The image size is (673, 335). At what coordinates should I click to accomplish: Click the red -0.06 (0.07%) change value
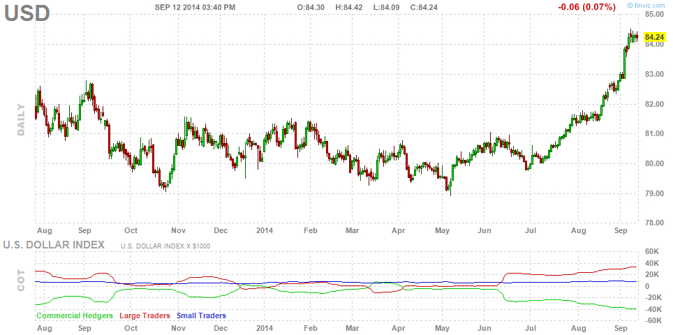(586, 7)
